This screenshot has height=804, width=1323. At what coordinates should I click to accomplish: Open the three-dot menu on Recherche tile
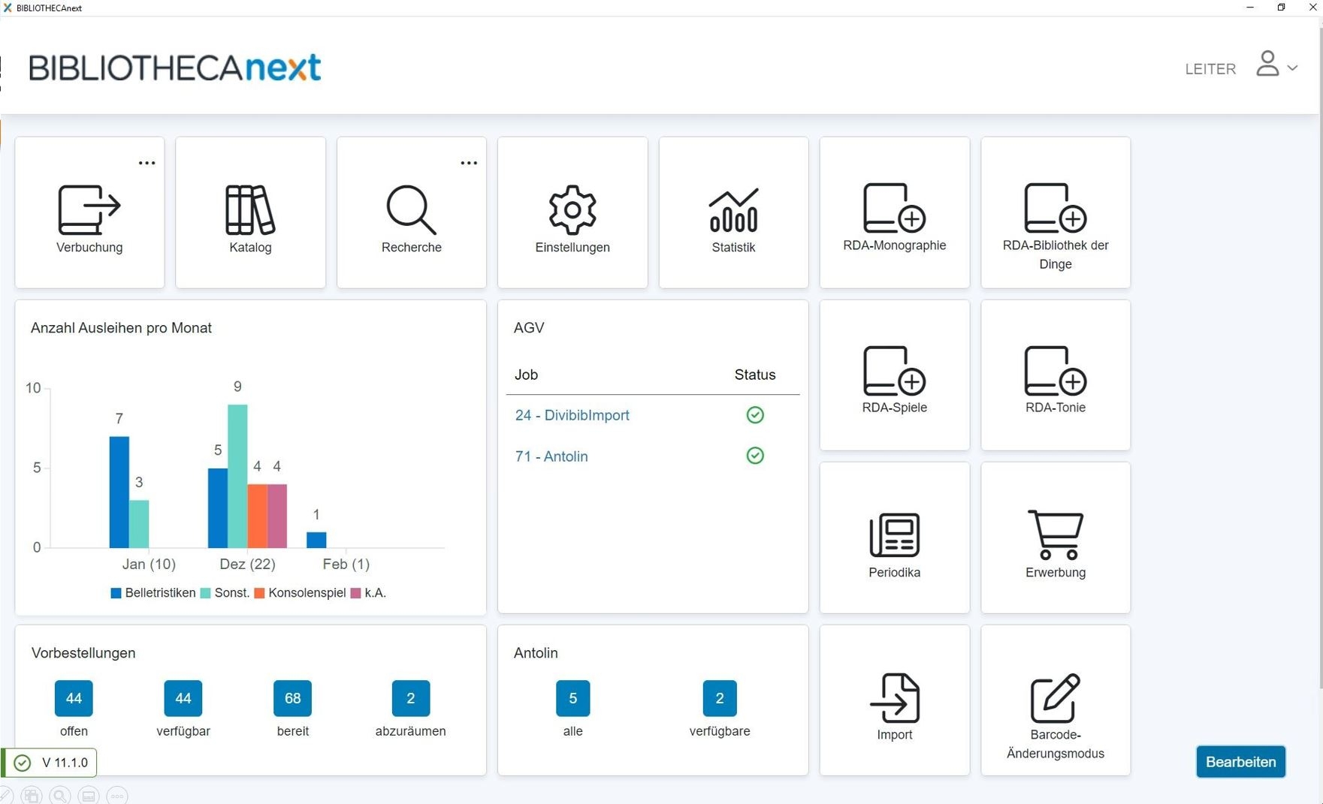click(469, 163)
